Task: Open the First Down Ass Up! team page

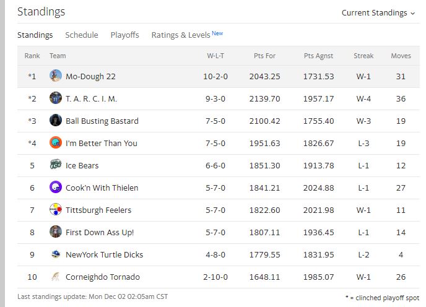Action: point(100,232)
